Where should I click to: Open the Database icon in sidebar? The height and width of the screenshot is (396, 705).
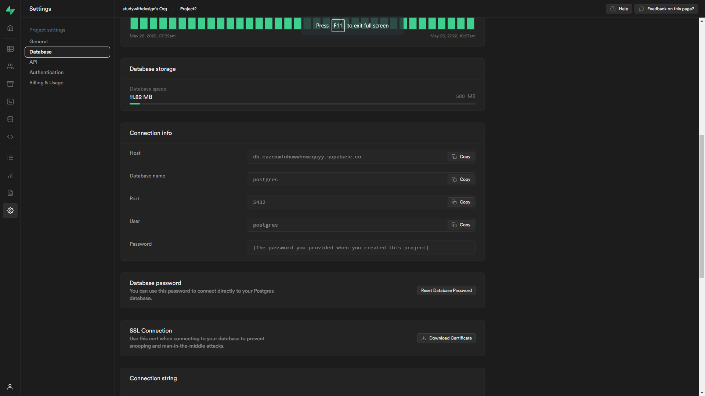[10, 119]
